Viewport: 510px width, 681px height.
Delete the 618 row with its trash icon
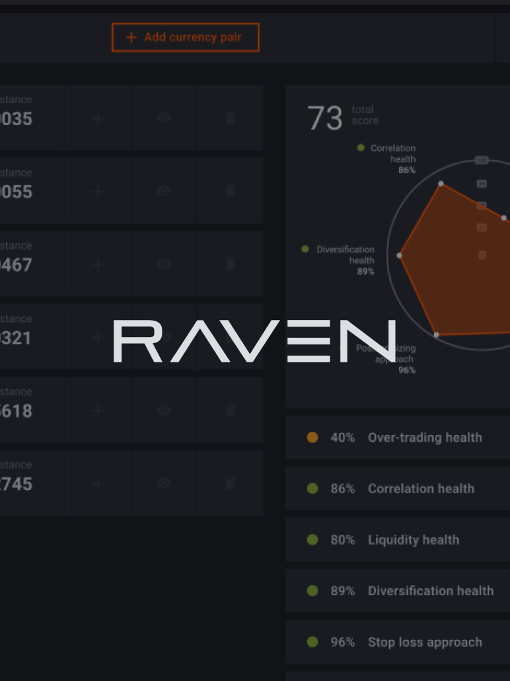pyautogui.click(x=231, y=409)
